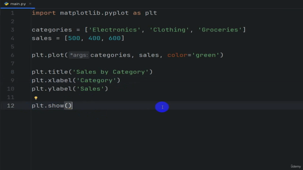Image resolution: width=303 pixels, height=170 pixels.
Task: Close the main.py tab
Action: click(x=30, y=4)
